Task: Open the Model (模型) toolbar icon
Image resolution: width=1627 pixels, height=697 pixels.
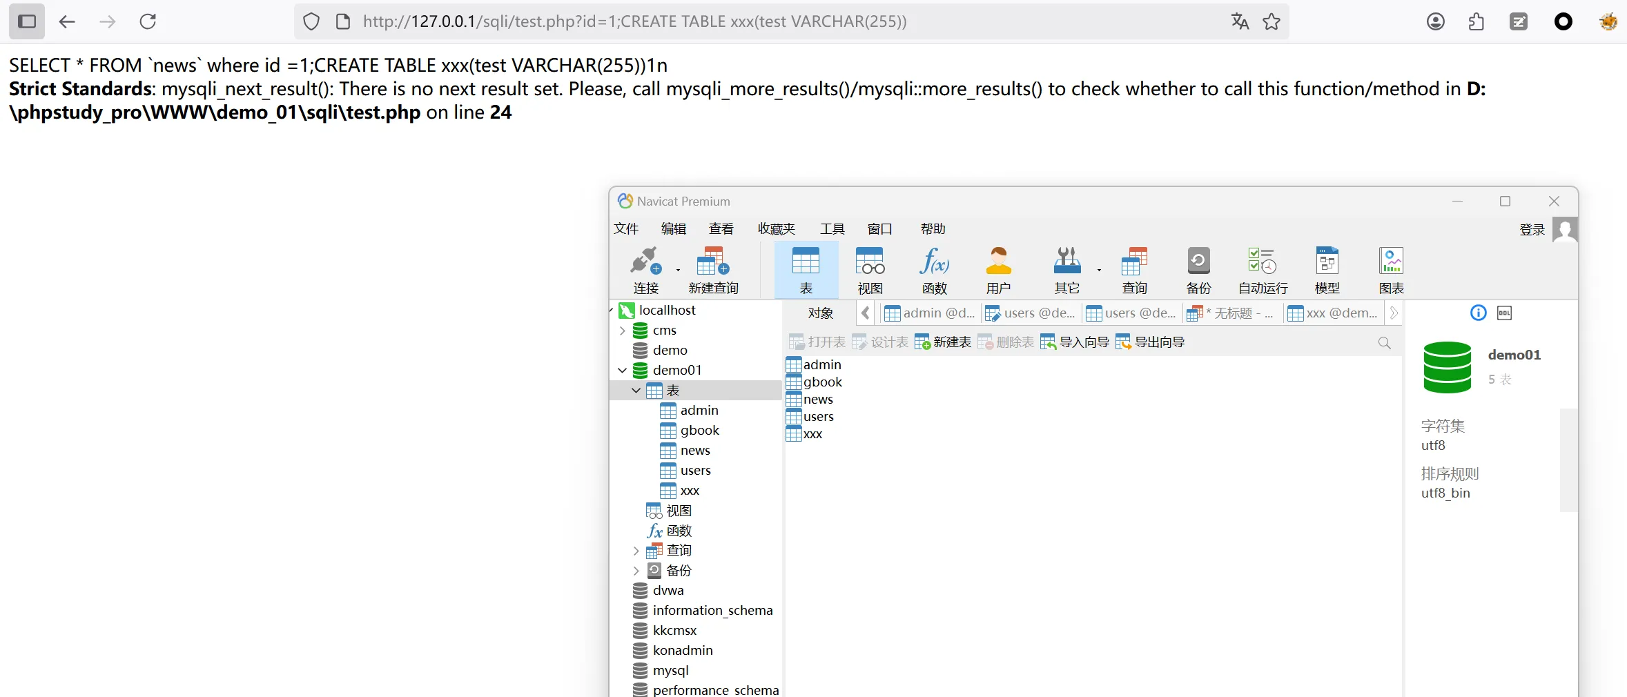Action: 1327,269
